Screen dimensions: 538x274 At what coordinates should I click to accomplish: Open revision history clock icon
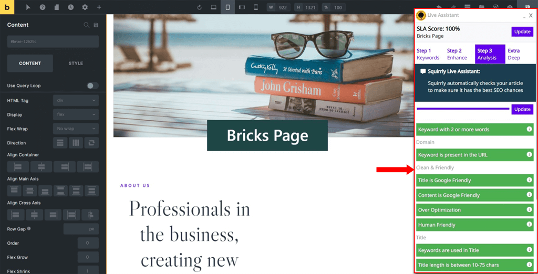click(71, 7)
